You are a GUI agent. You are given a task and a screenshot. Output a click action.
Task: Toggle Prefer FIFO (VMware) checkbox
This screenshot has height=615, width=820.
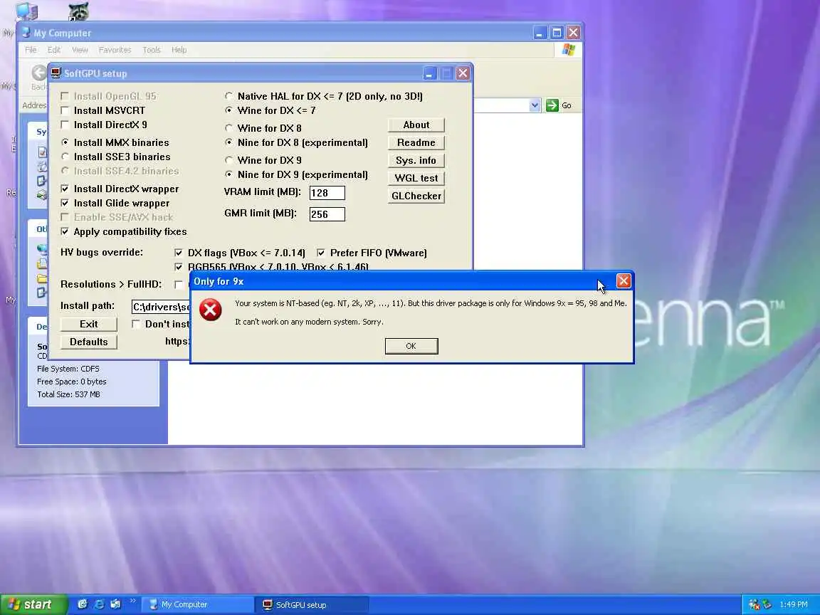(321, 253)
